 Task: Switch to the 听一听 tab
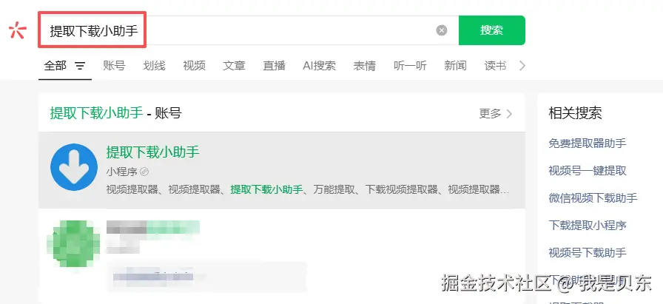(x=410, y=66)
